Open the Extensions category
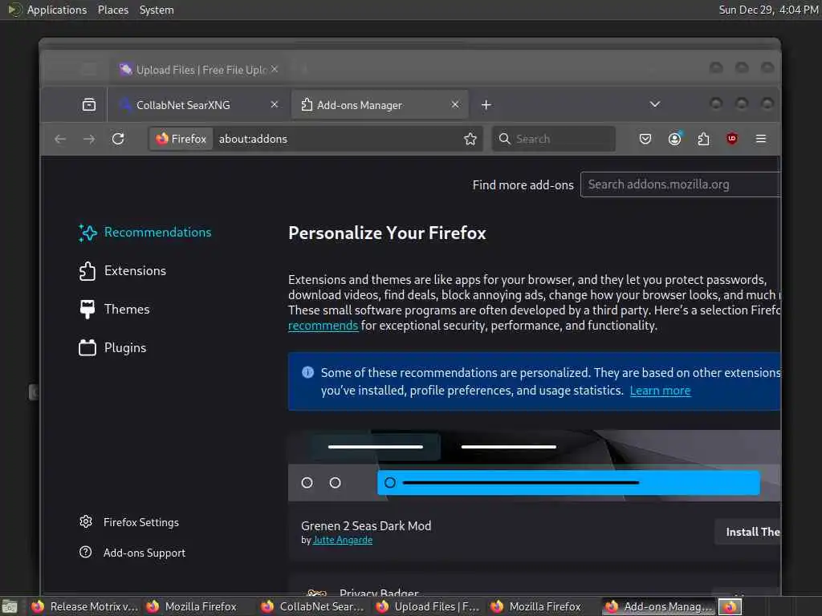 (x=122, y=271)
